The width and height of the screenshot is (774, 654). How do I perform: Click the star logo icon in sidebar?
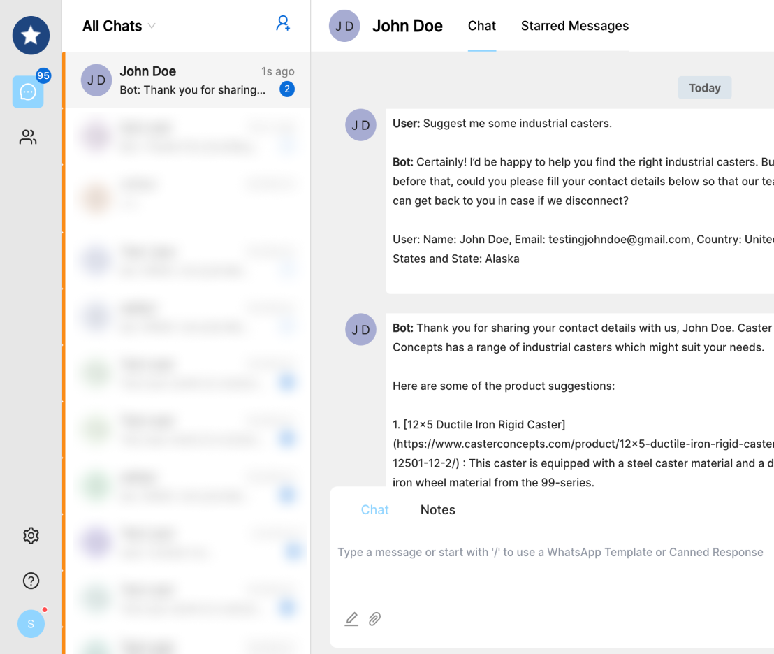click(31, 36)
